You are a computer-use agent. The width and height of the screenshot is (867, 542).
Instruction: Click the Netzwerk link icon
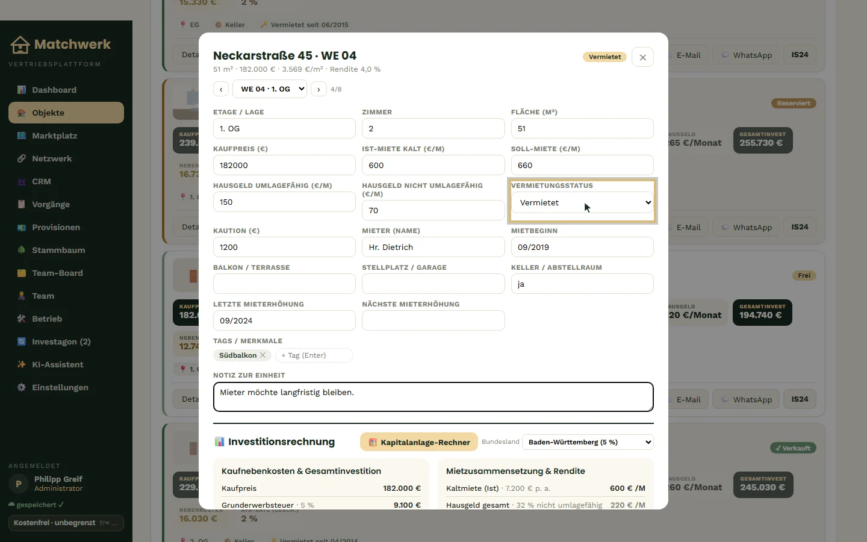tap(22, 158)
